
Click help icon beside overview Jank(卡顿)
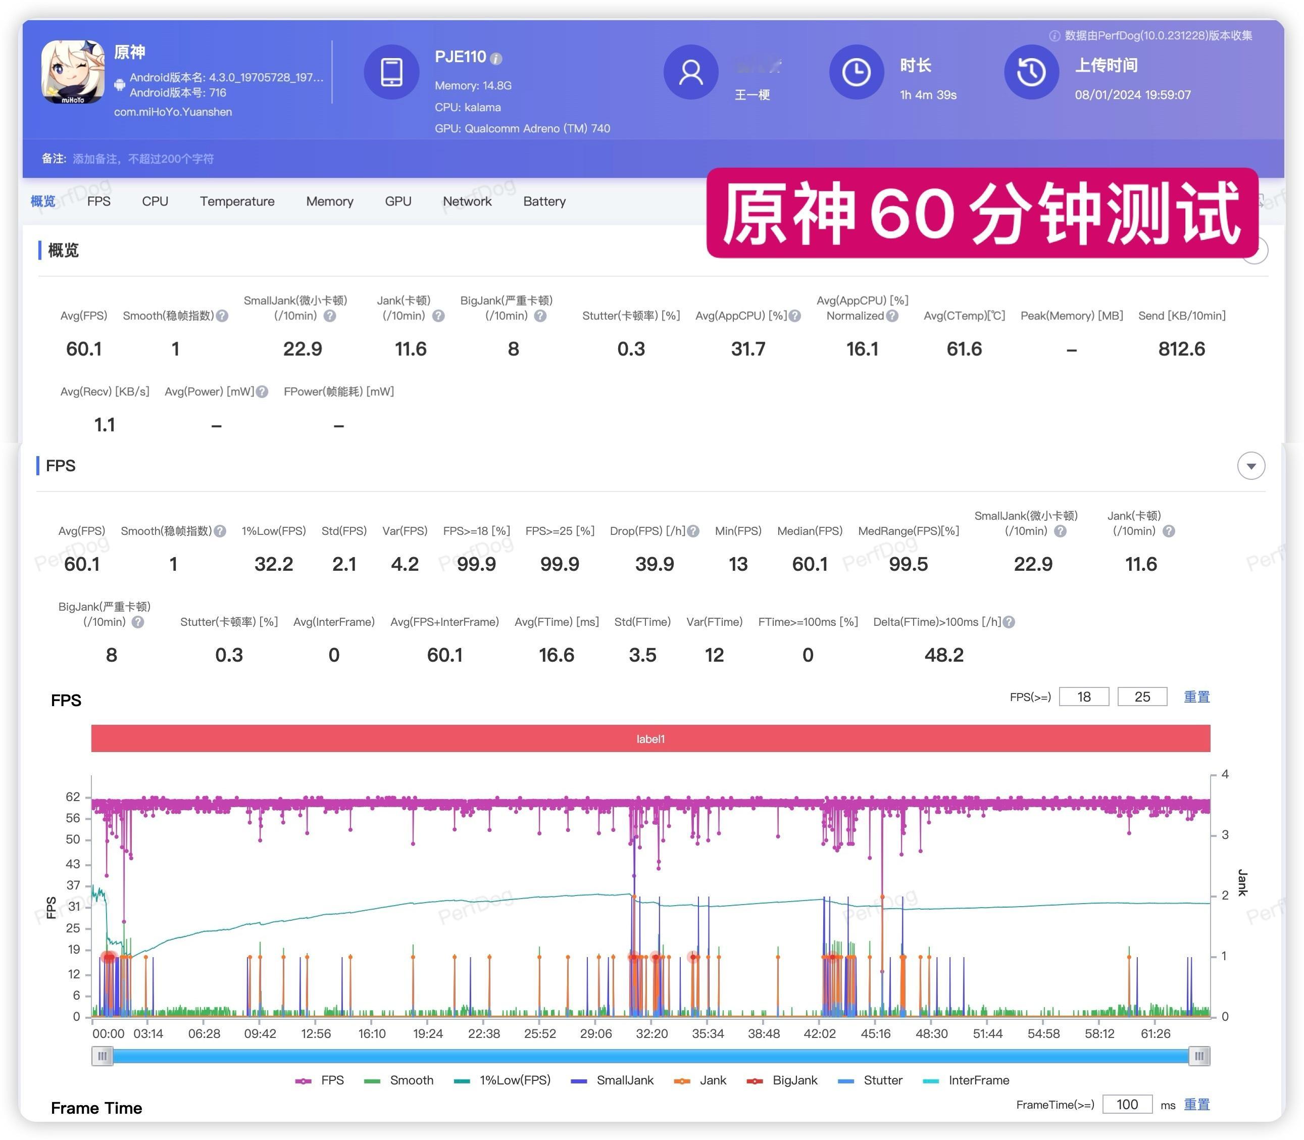[x=438, y=316]
